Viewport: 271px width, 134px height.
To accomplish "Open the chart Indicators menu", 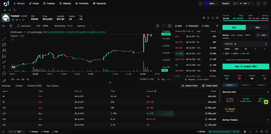I will [24, 26].
